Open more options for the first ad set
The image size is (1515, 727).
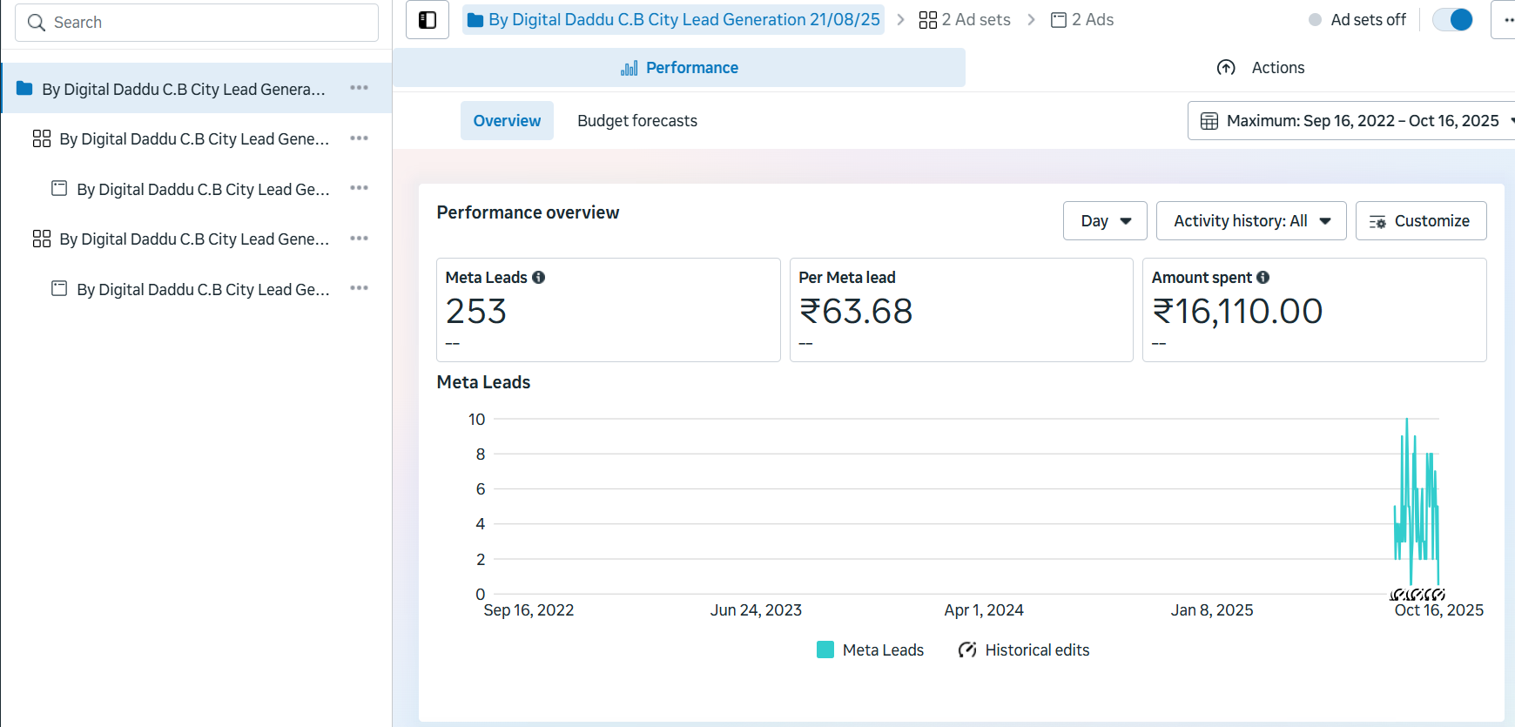coord(359,138)
